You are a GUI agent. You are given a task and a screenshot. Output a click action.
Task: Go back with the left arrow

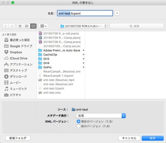pyautogui.click(x=6, y=26)
